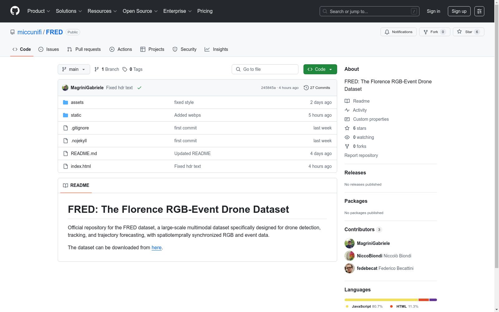Open the assets folder
The image size is (499, 312).
click(x=77, y=102)
